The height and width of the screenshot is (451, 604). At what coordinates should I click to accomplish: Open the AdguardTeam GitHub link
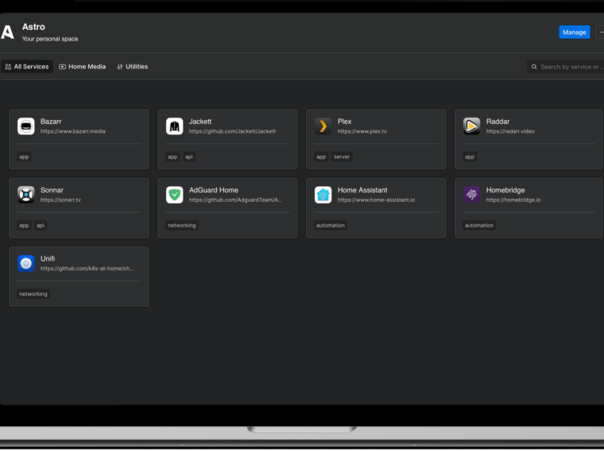pos(235,200)
